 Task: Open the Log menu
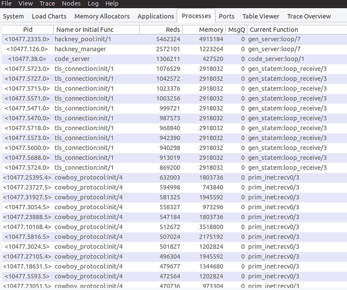tap(93, 4)
